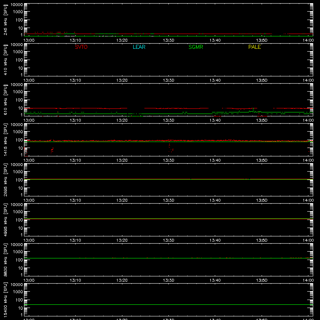Click the 10000 value on the 245 MHz y-axis
320x320 pixels.
(x=17, y=5)
